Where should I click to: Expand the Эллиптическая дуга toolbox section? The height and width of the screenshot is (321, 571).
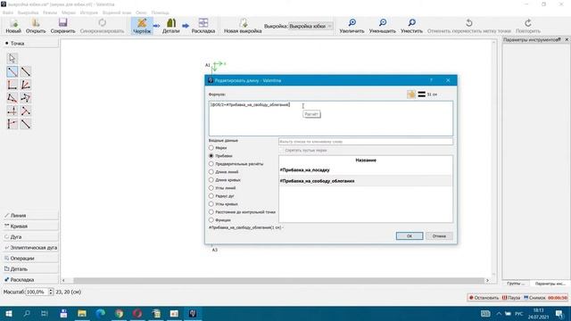[x=30, y=248]
